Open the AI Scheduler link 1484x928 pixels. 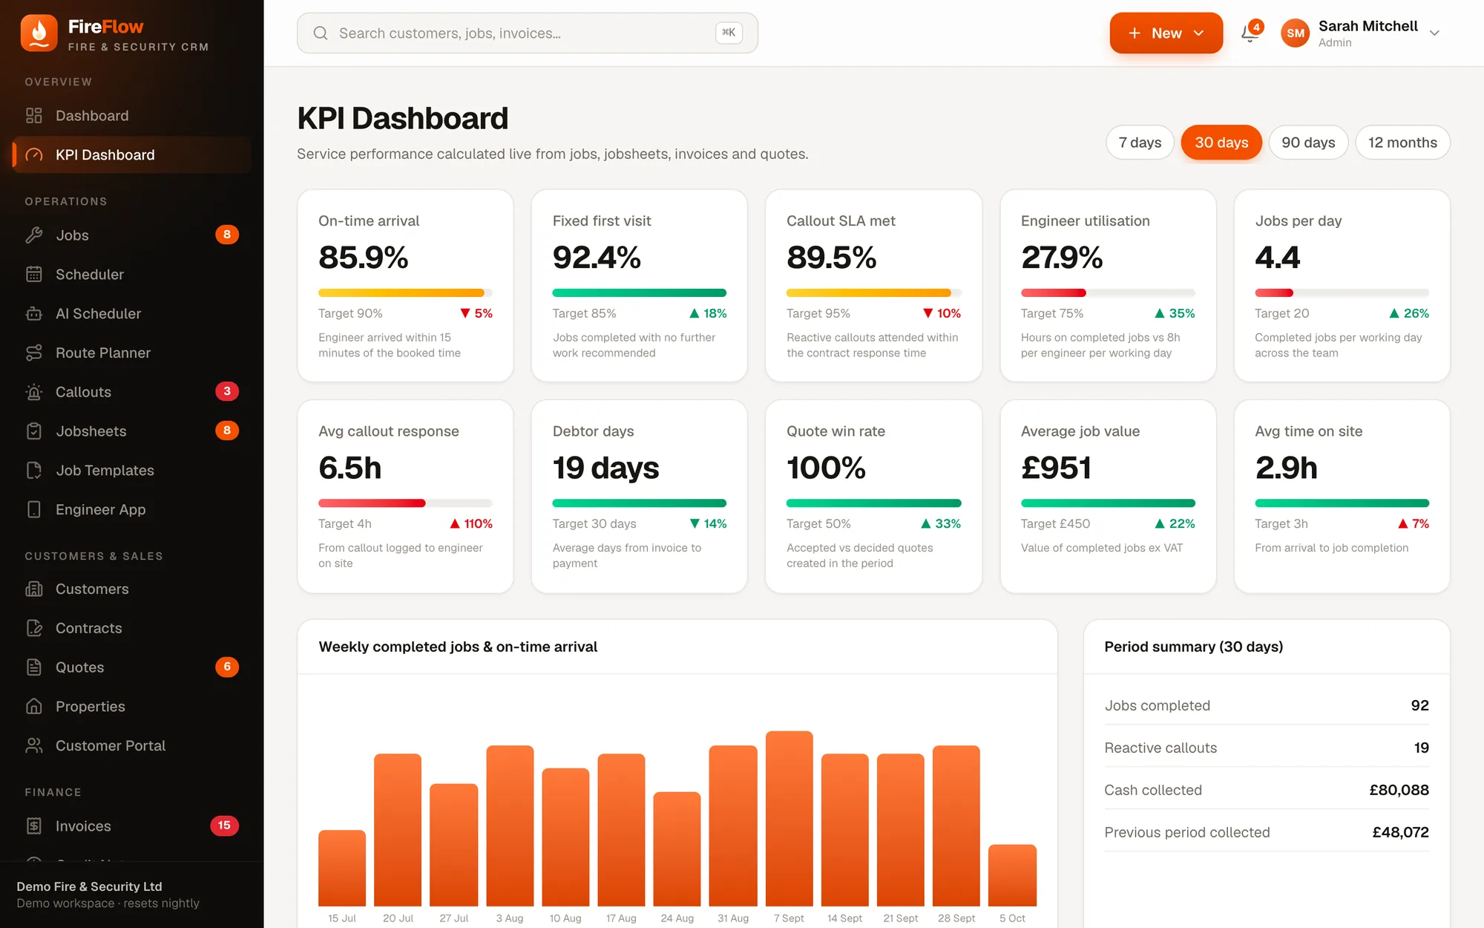coord(132,314)
